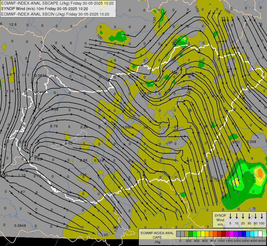Click the station value 0.208
The width and height of the screenshot is (267, 246).
click(x=251, y=142)
